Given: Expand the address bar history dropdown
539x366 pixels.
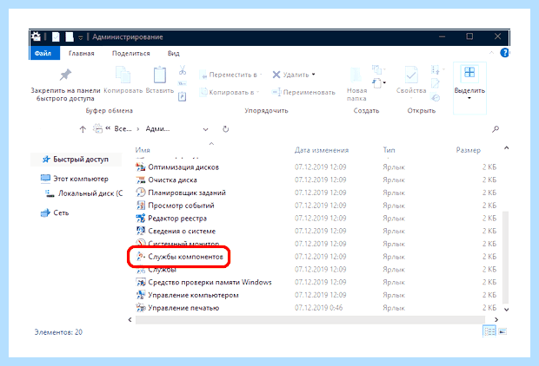Looking at the screenshot, I should (205, 129).
